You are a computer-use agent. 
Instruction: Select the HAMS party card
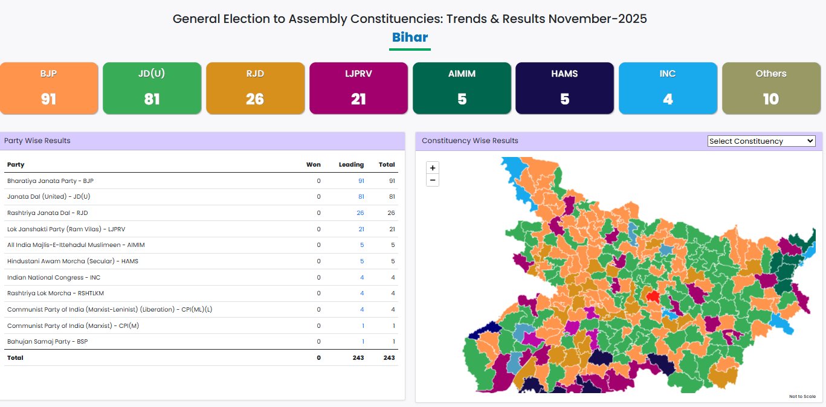tap(564, 88)
